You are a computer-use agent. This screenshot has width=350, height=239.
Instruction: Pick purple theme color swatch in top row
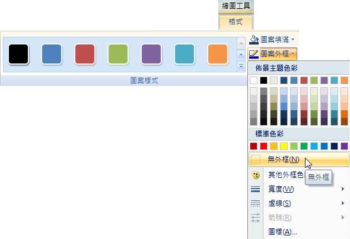pyautogui.click(x=324, y=80)
